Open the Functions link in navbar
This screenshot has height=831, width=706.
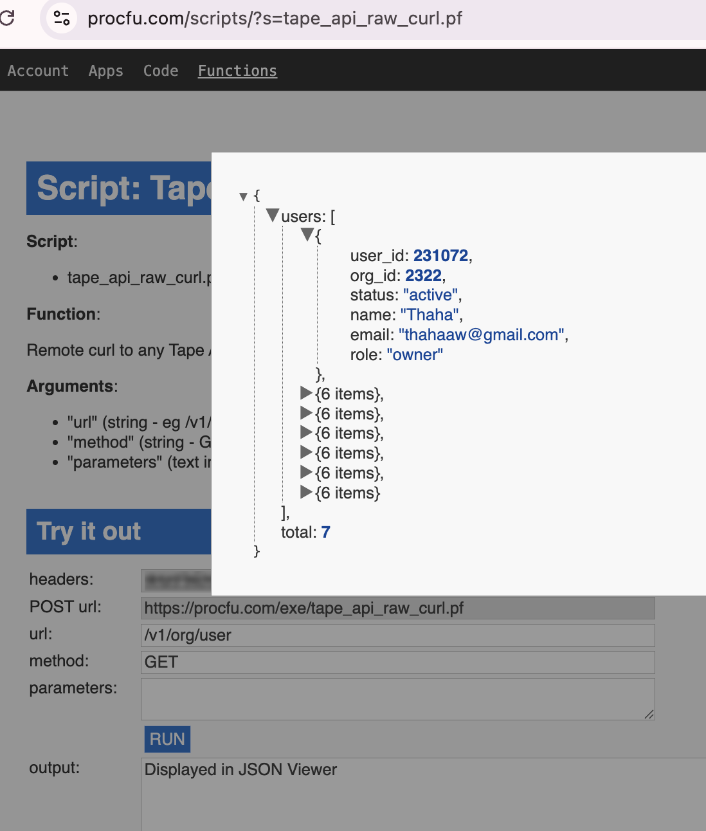click(x=237, y=71)
